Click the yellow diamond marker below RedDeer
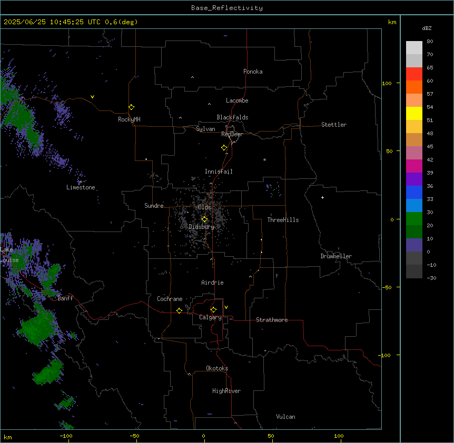This screenshot has height=443, width=454. coord(224,148)
